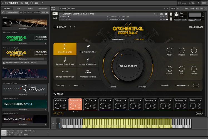
Task: Switch to the ADVANCED view tab
Action: [139, 39]
